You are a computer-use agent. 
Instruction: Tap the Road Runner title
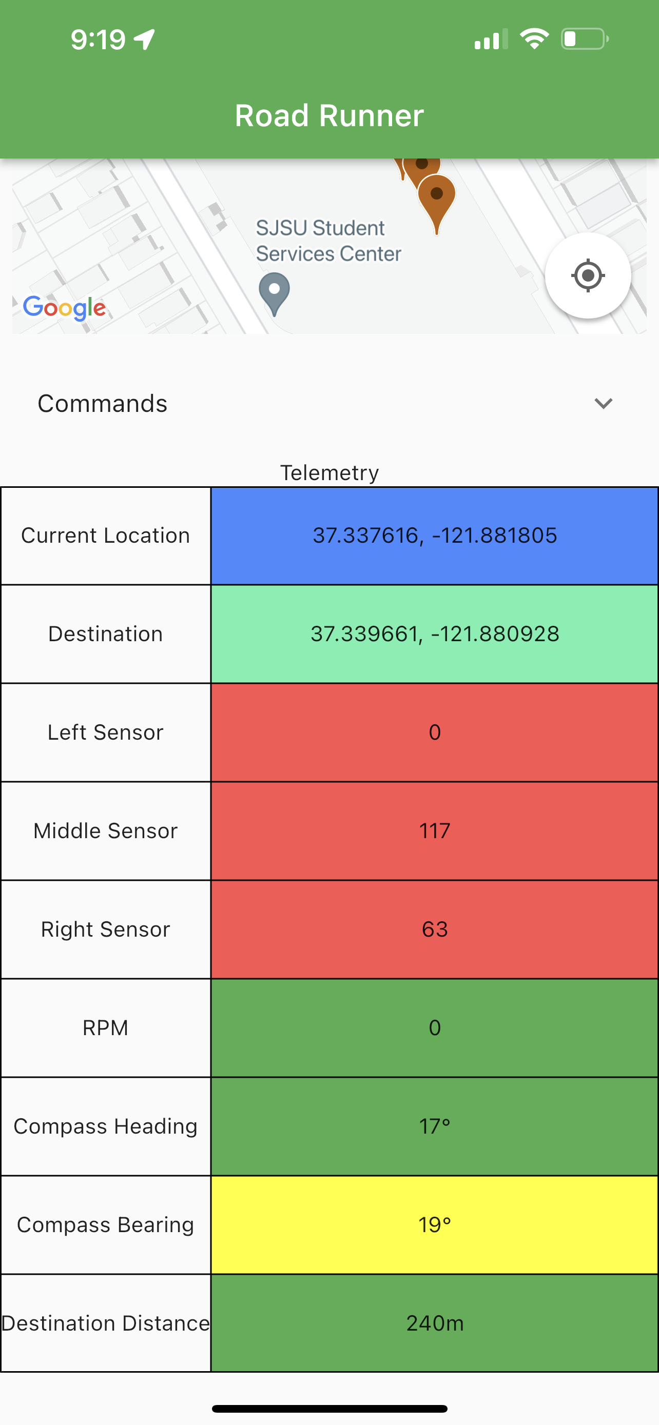click(329, 115)
